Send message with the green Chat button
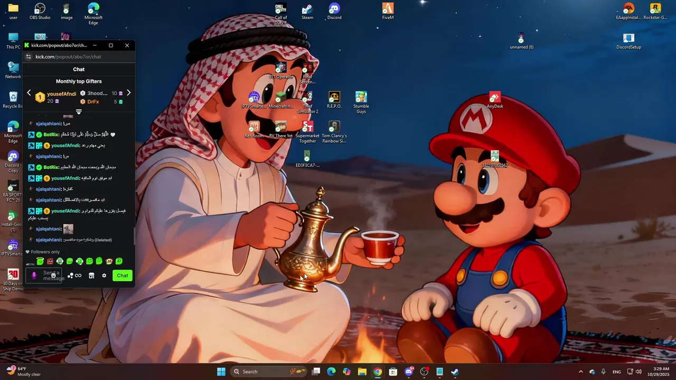 pos(123,275)
